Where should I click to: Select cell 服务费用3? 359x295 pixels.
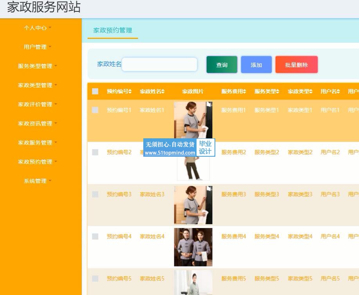coord(234,194)
